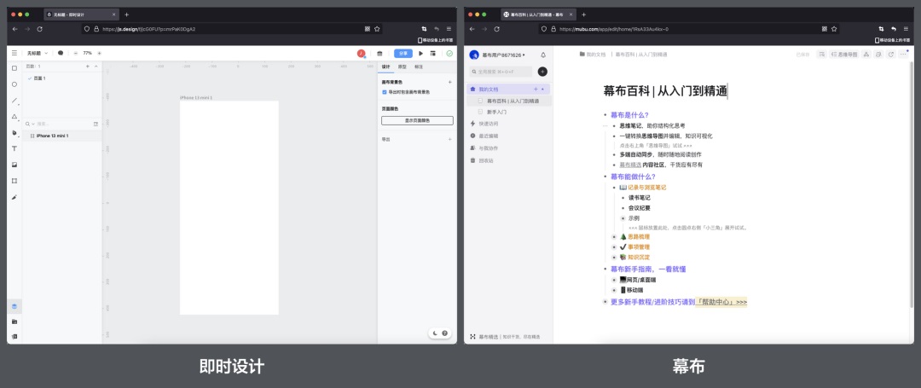
Task: Select the line tool in 即时设计
Action: tap(14, 101)
